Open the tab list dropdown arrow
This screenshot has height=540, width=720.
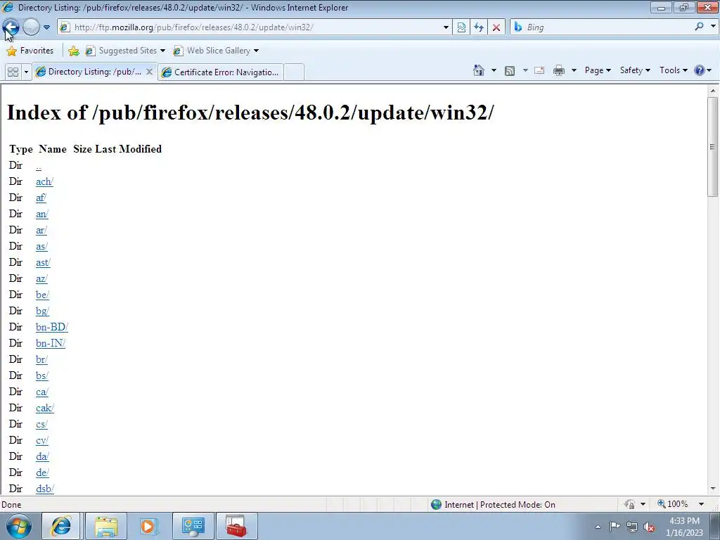tap(26, 72)
